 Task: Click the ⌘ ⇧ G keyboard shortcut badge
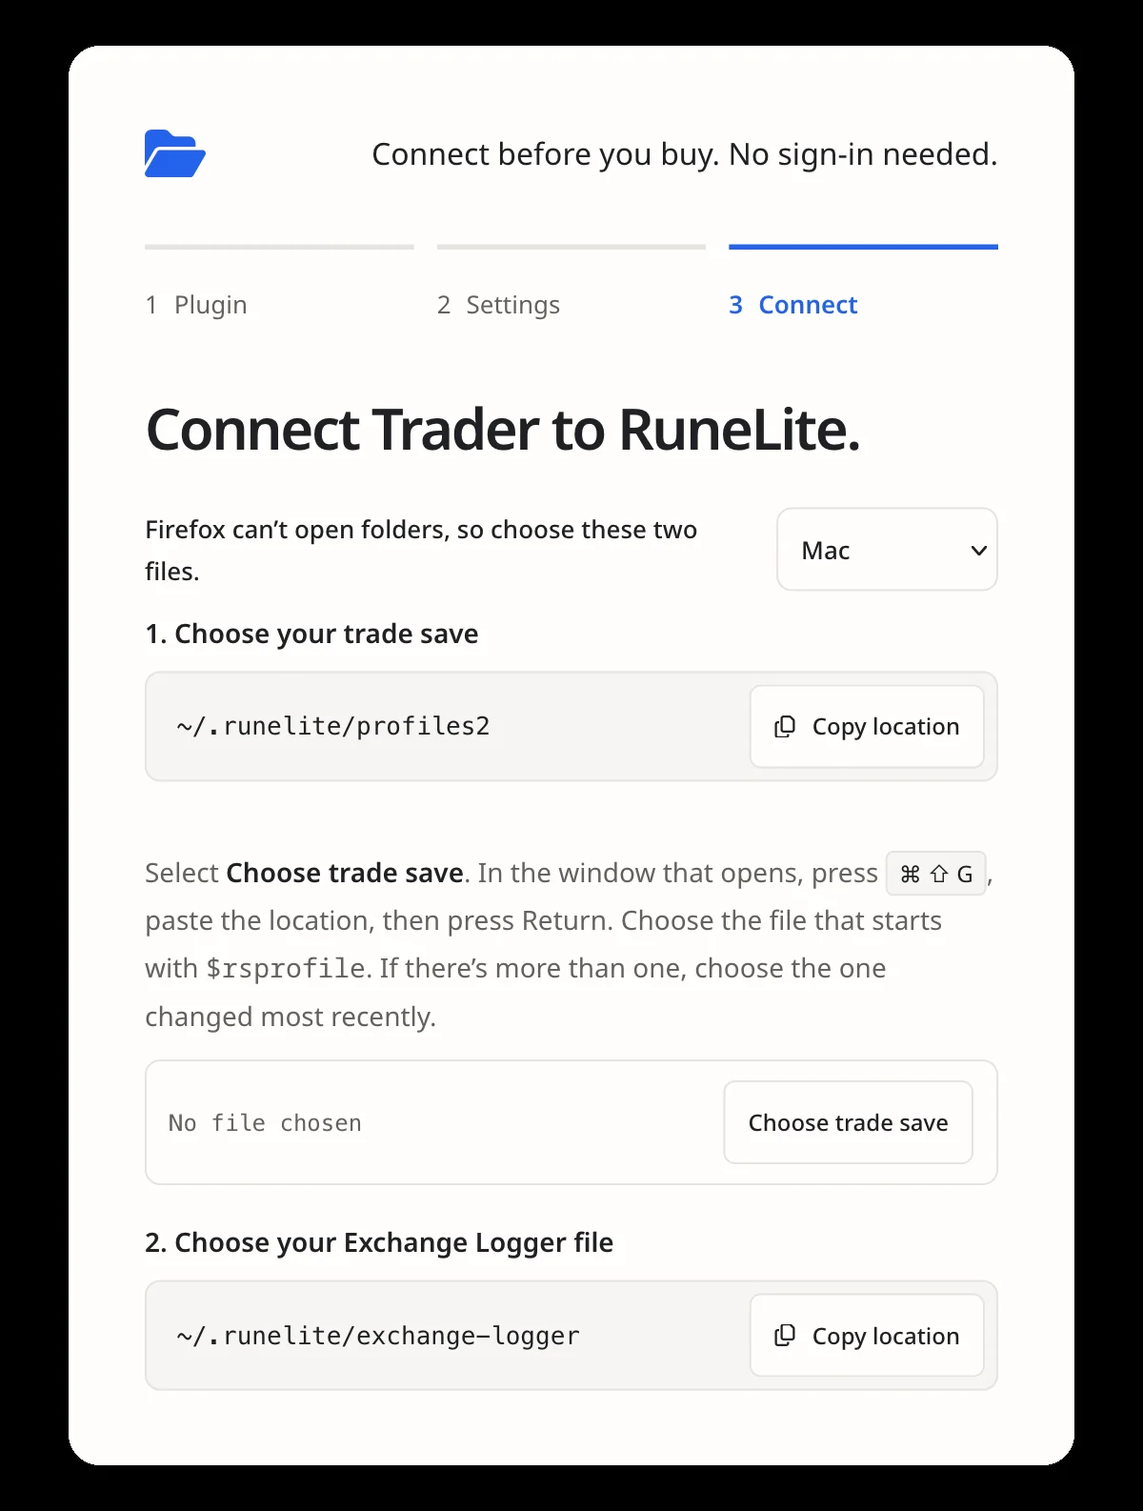point(936,874)
